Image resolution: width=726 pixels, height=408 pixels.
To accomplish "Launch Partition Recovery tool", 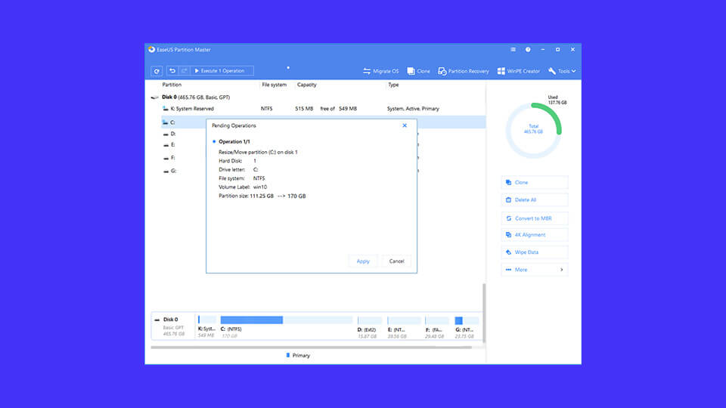I will [x=464, y=71].
